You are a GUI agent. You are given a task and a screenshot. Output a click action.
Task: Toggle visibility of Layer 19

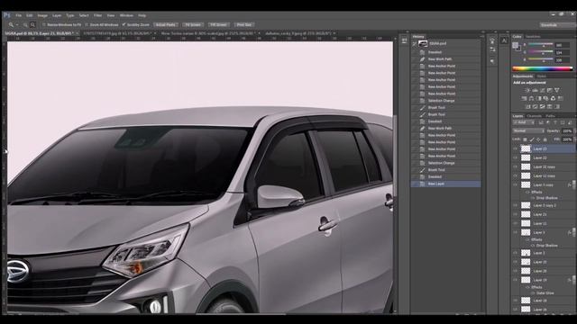(x=515, y=280)
